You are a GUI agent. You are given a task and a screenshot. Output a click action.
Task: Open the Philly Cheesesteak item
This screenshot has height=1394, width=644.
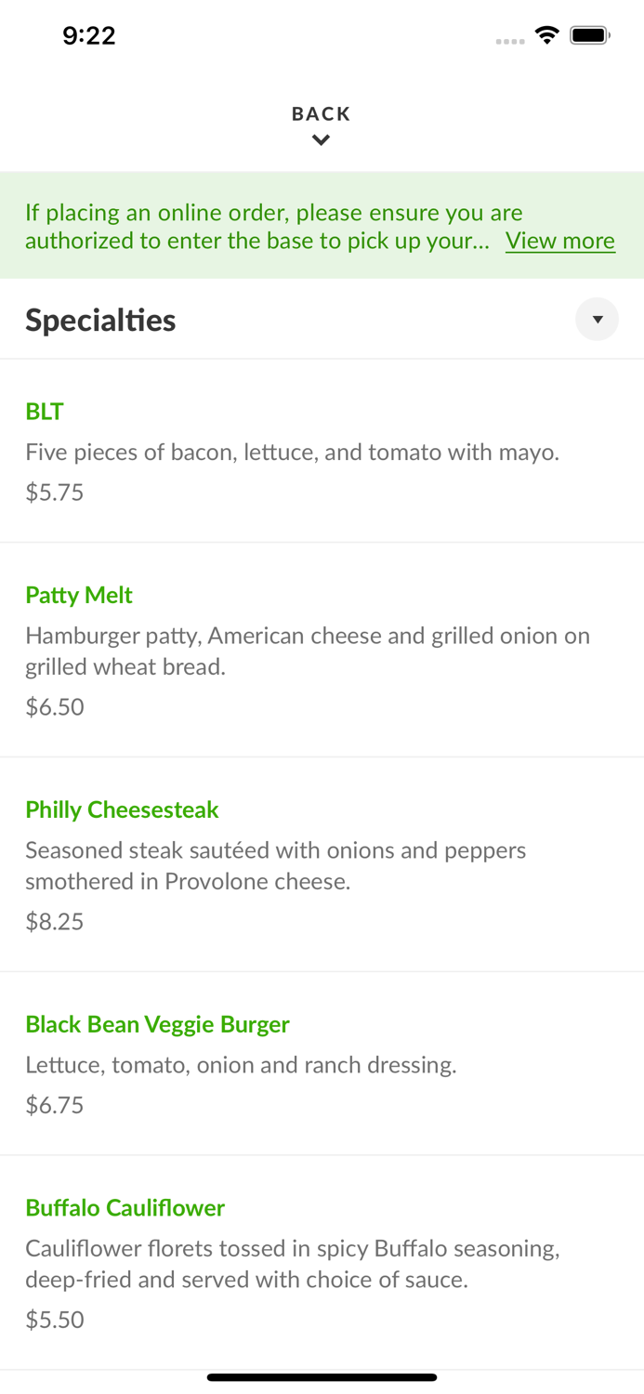[x=122, y=809]
